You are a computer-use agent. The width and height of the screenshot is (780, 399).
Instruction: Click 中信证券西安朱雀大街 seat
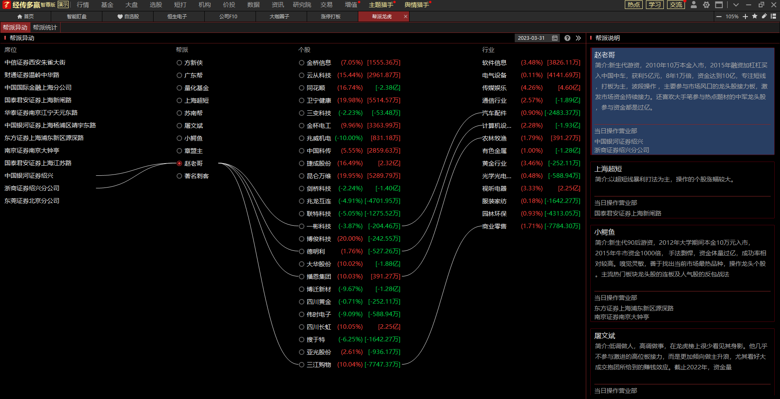tap(35, 63)
